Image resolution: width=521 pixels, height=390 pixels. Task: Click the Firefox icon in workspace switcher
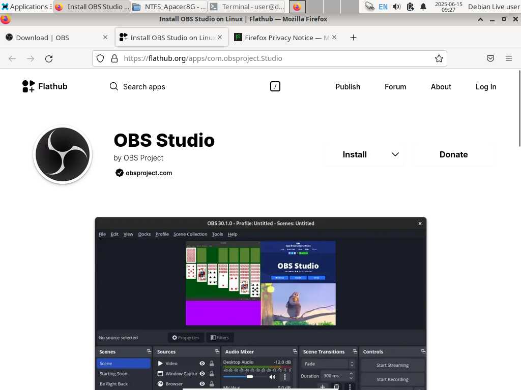tap(297, 7)
